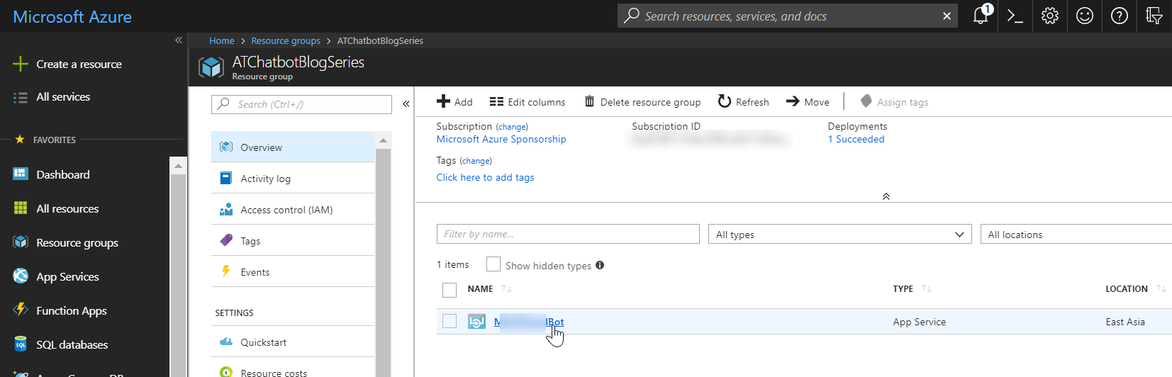Image resolution: width=1172 pixels, height=377 pixels.
Task: Open Tags menu item
Action: point(293,240)
